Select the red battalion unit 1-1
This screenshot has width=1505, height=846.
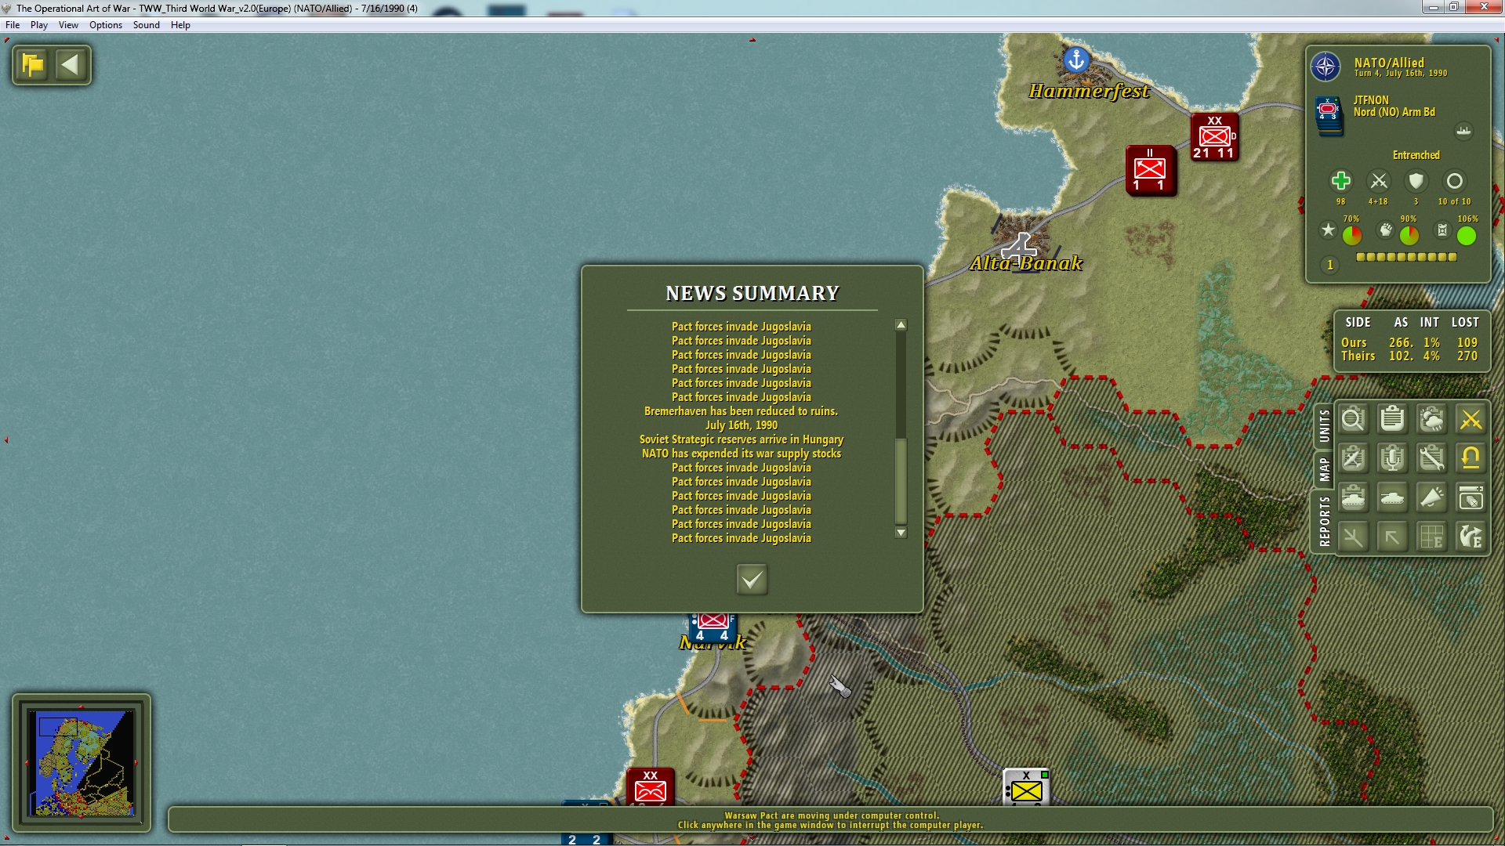coord(1150,170)
